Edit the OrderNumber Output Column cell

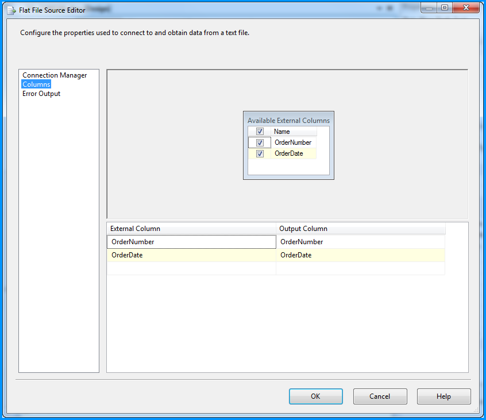point(360,242)
